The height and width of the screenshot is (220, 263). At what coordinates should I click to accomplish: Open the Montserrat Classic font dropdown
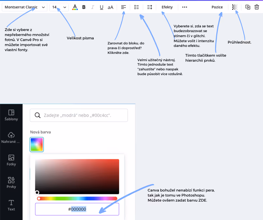[x=24, y=7]
